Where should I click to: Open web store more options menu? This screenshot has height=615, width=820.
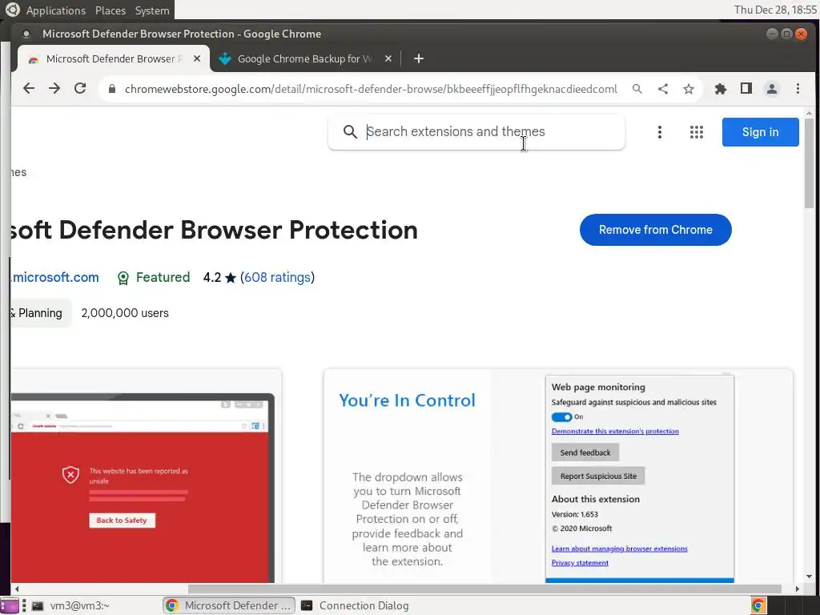click(660, 132)
